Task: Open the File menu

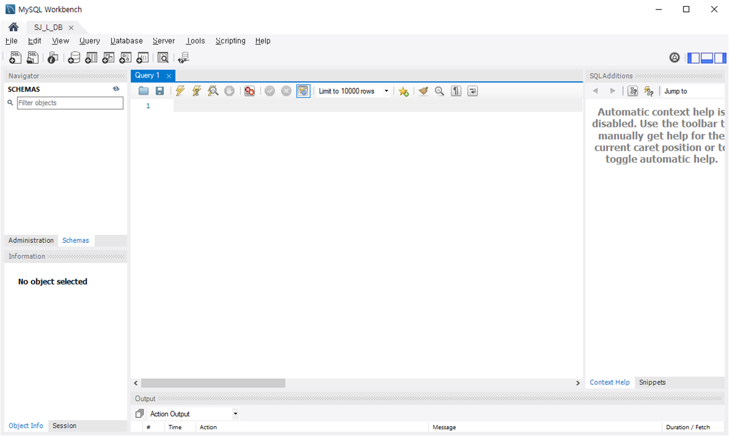Action: (11, 41)
